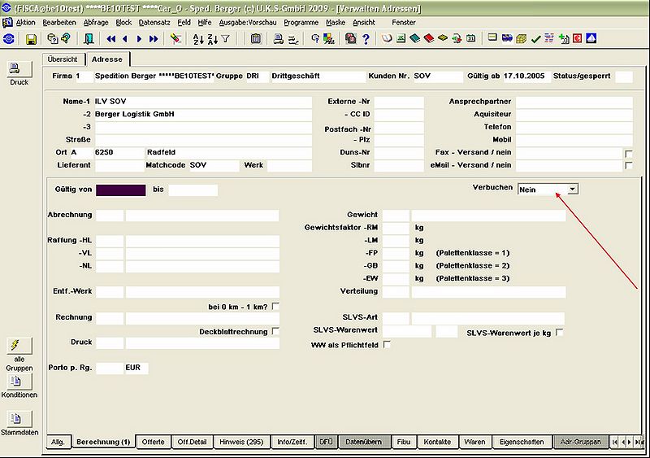Click the blue eye logo toolbar icon

(x=9, y=39)
